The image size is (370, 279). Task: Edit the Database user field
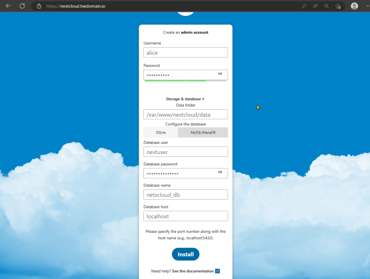point(185,152)
